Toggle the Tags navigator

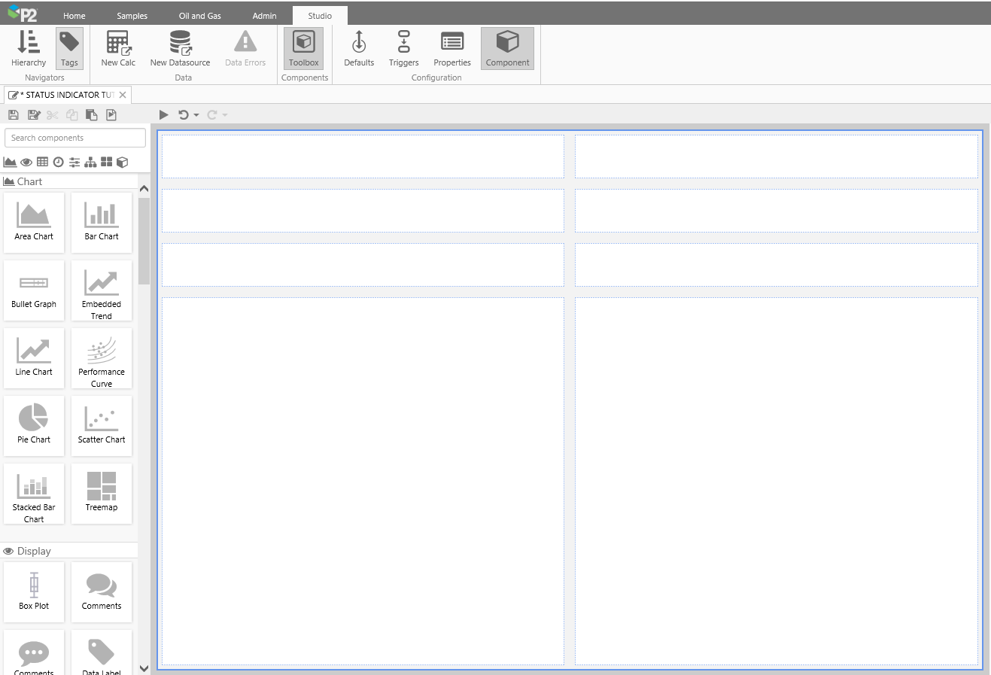click(69, 49)
